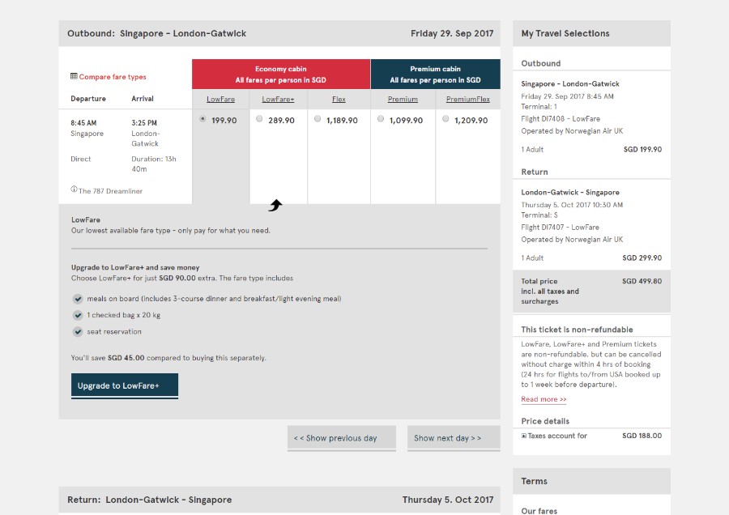Image resolution: width=729 pixels, height=515 pixels.
Task: Click the meals on board checkmark icon
Action: 78,299
